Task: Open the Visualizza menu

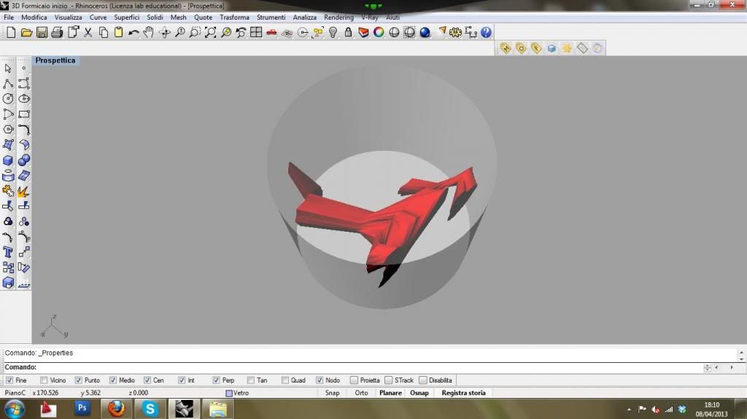Action: pyautogui.click(x=68, y=17)
